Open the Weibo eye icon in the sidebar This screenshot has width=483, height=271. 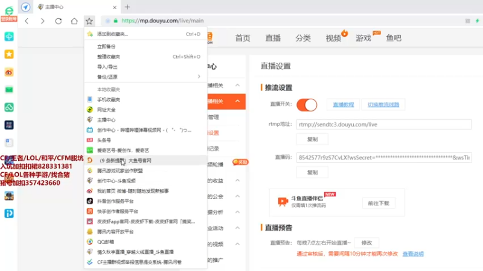(x=9, y=72)
